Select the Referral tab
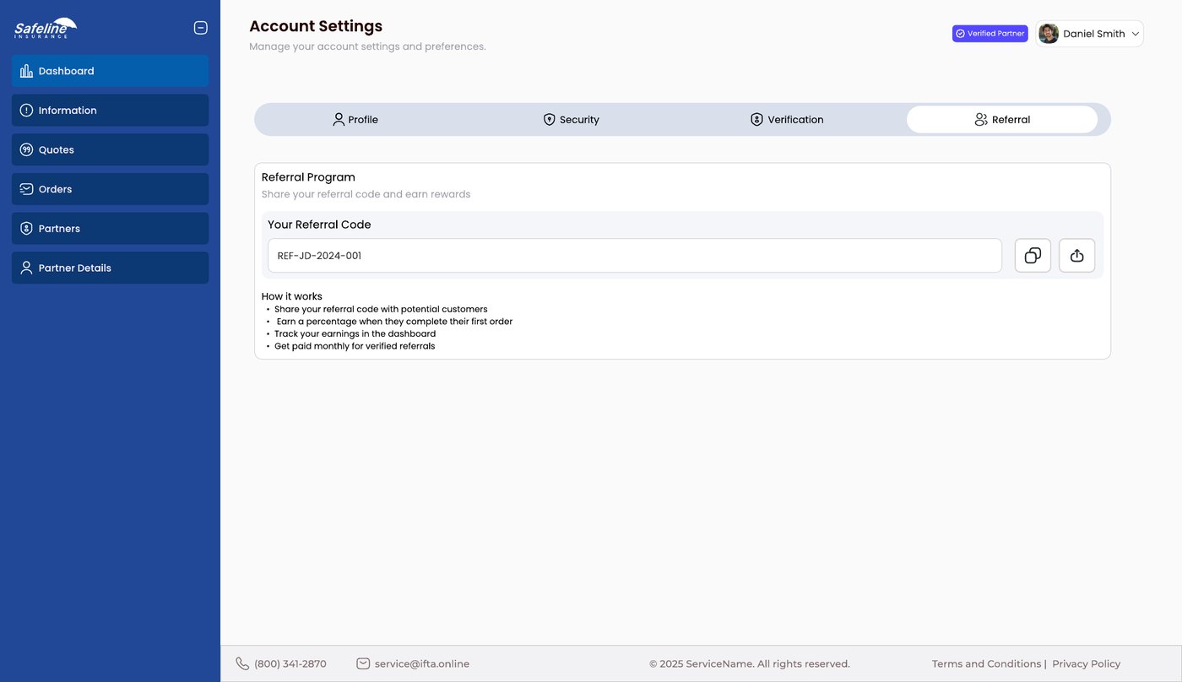This screenshot has width=1182, height=682. pos(1002,120)
